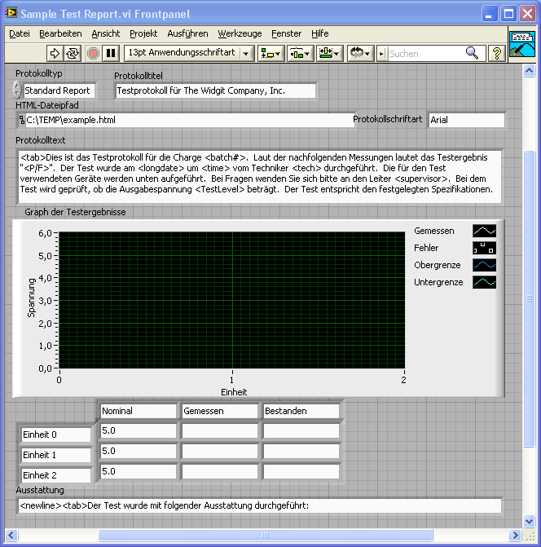Open the Fenster menu
541x547 pixels.
[x=287, y=33]
